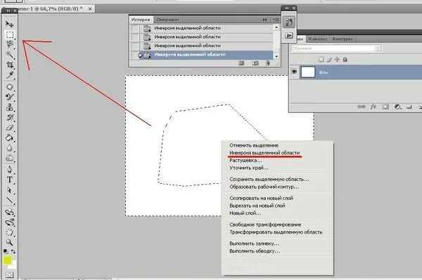Select the Clone Stamp tool
The image size is (422, 280).
pos(10,107)
